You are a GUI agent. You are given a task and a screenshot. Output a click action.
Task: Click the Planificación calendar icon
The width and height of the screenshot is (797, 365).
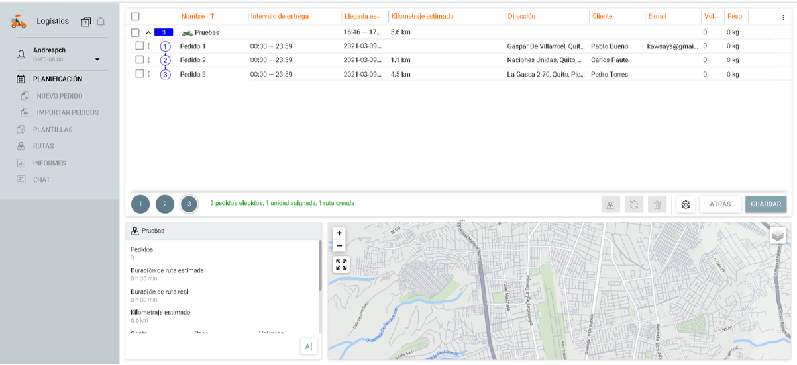tap(21, 79)
